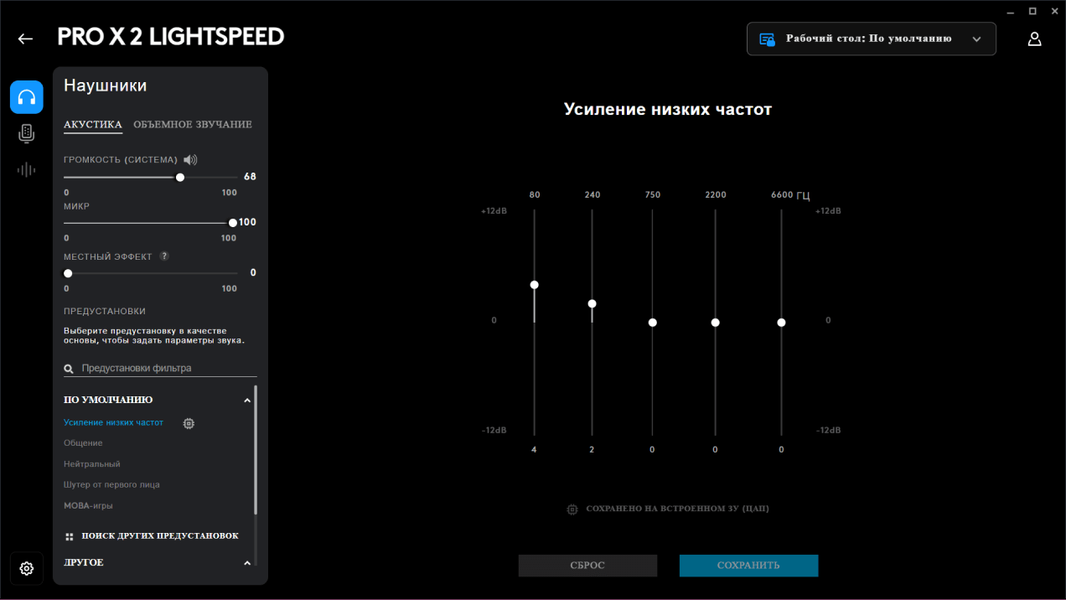
Task: Collapse the ПО УМОЛЧАНИЮ preset group
Action: click(x=246, y=401)
